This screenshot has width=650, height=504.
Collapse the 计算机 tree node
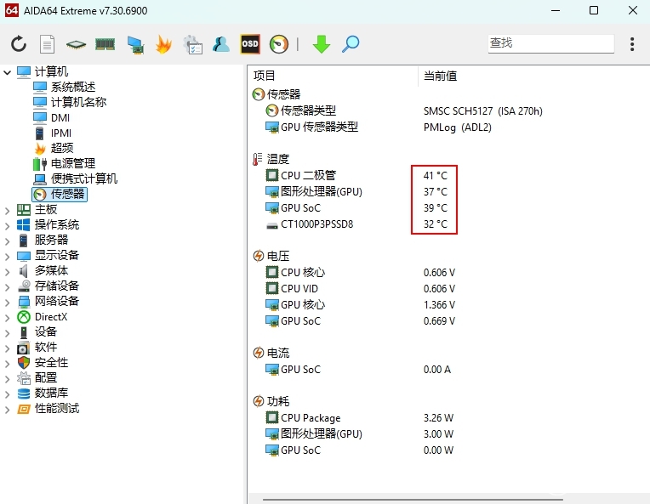(7, 72)
